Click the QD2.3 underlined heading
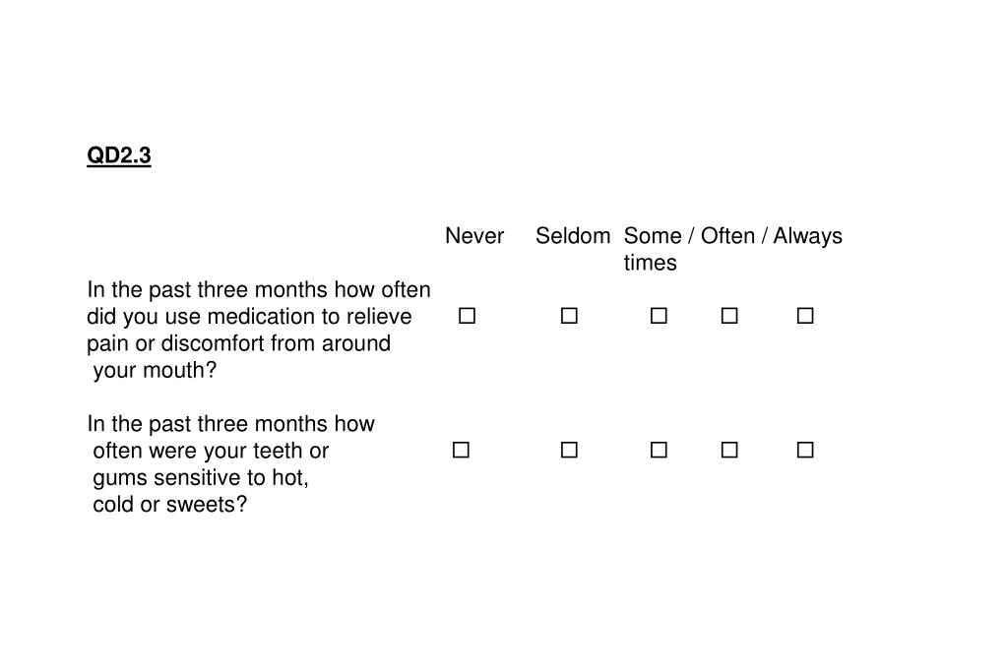Image resolution: width=1007 pixels, height=671 pixels. [119, 155]
